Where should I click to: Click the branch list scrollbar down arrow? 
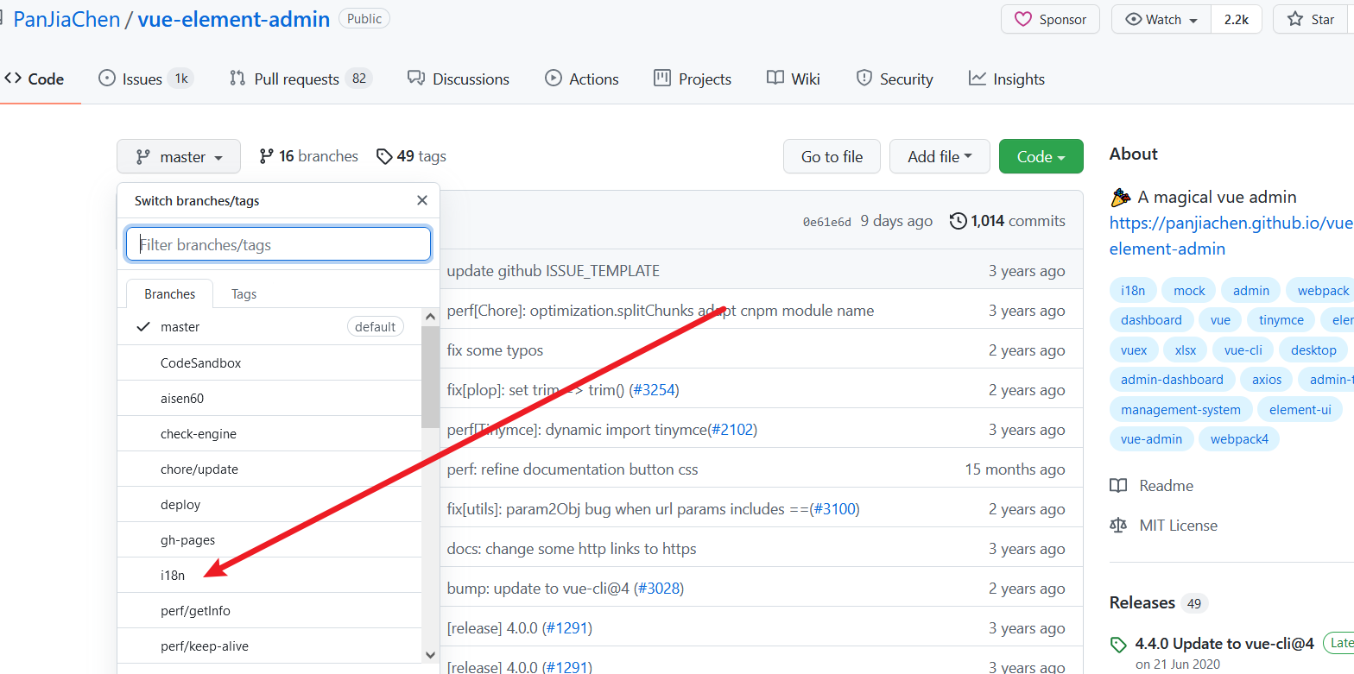430,655
